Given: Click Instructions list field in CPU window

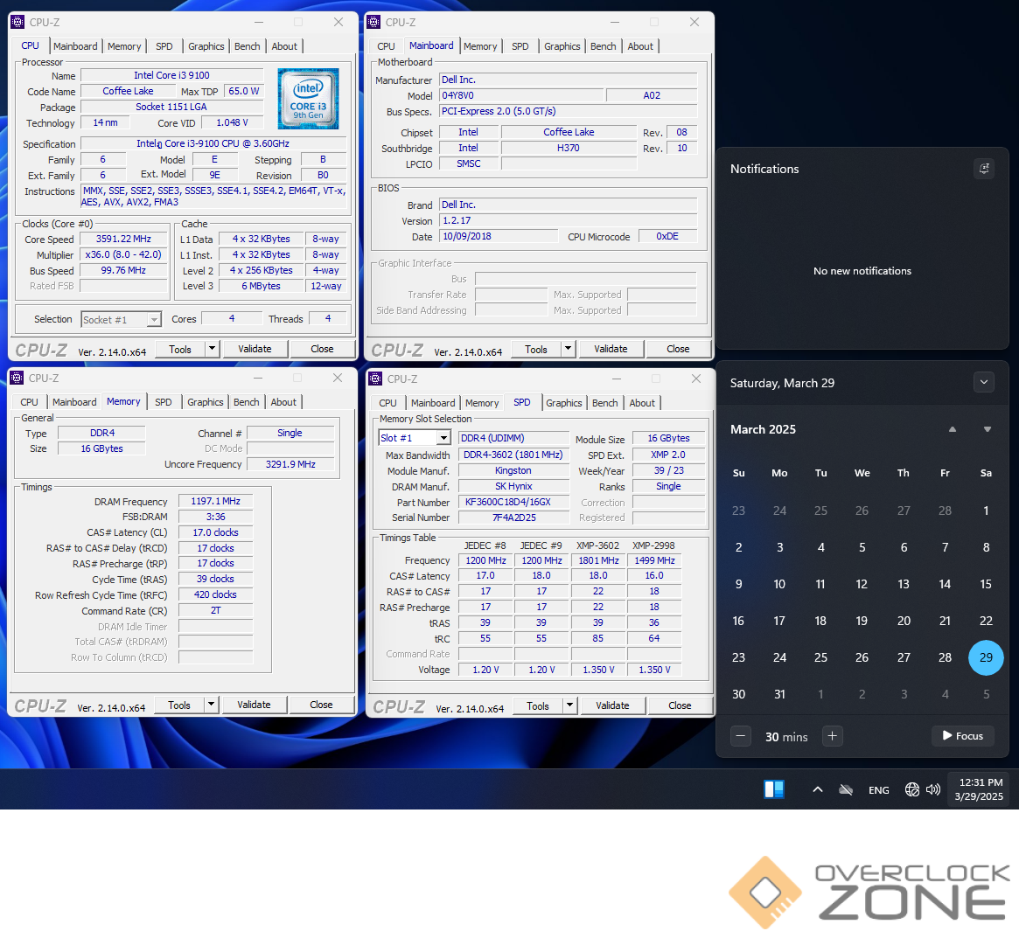Looking at the screenshot, I should click(x=213, y=196).
